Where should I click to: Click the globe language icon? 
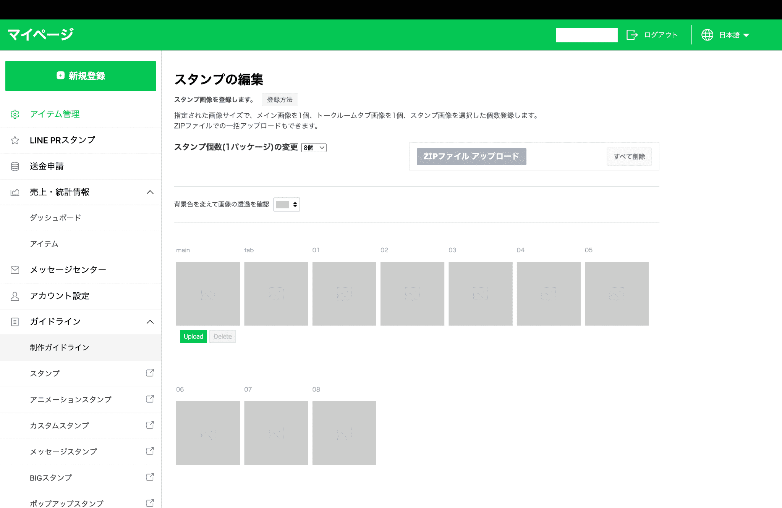(707, 35)
